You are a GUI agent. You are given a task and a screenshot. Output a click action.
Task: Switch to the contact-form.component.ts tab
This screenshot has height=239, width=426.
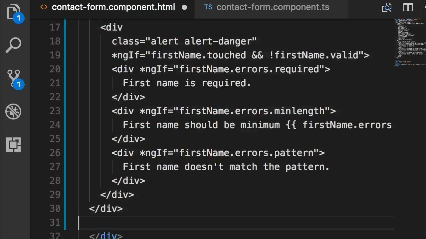pos(272,7)
